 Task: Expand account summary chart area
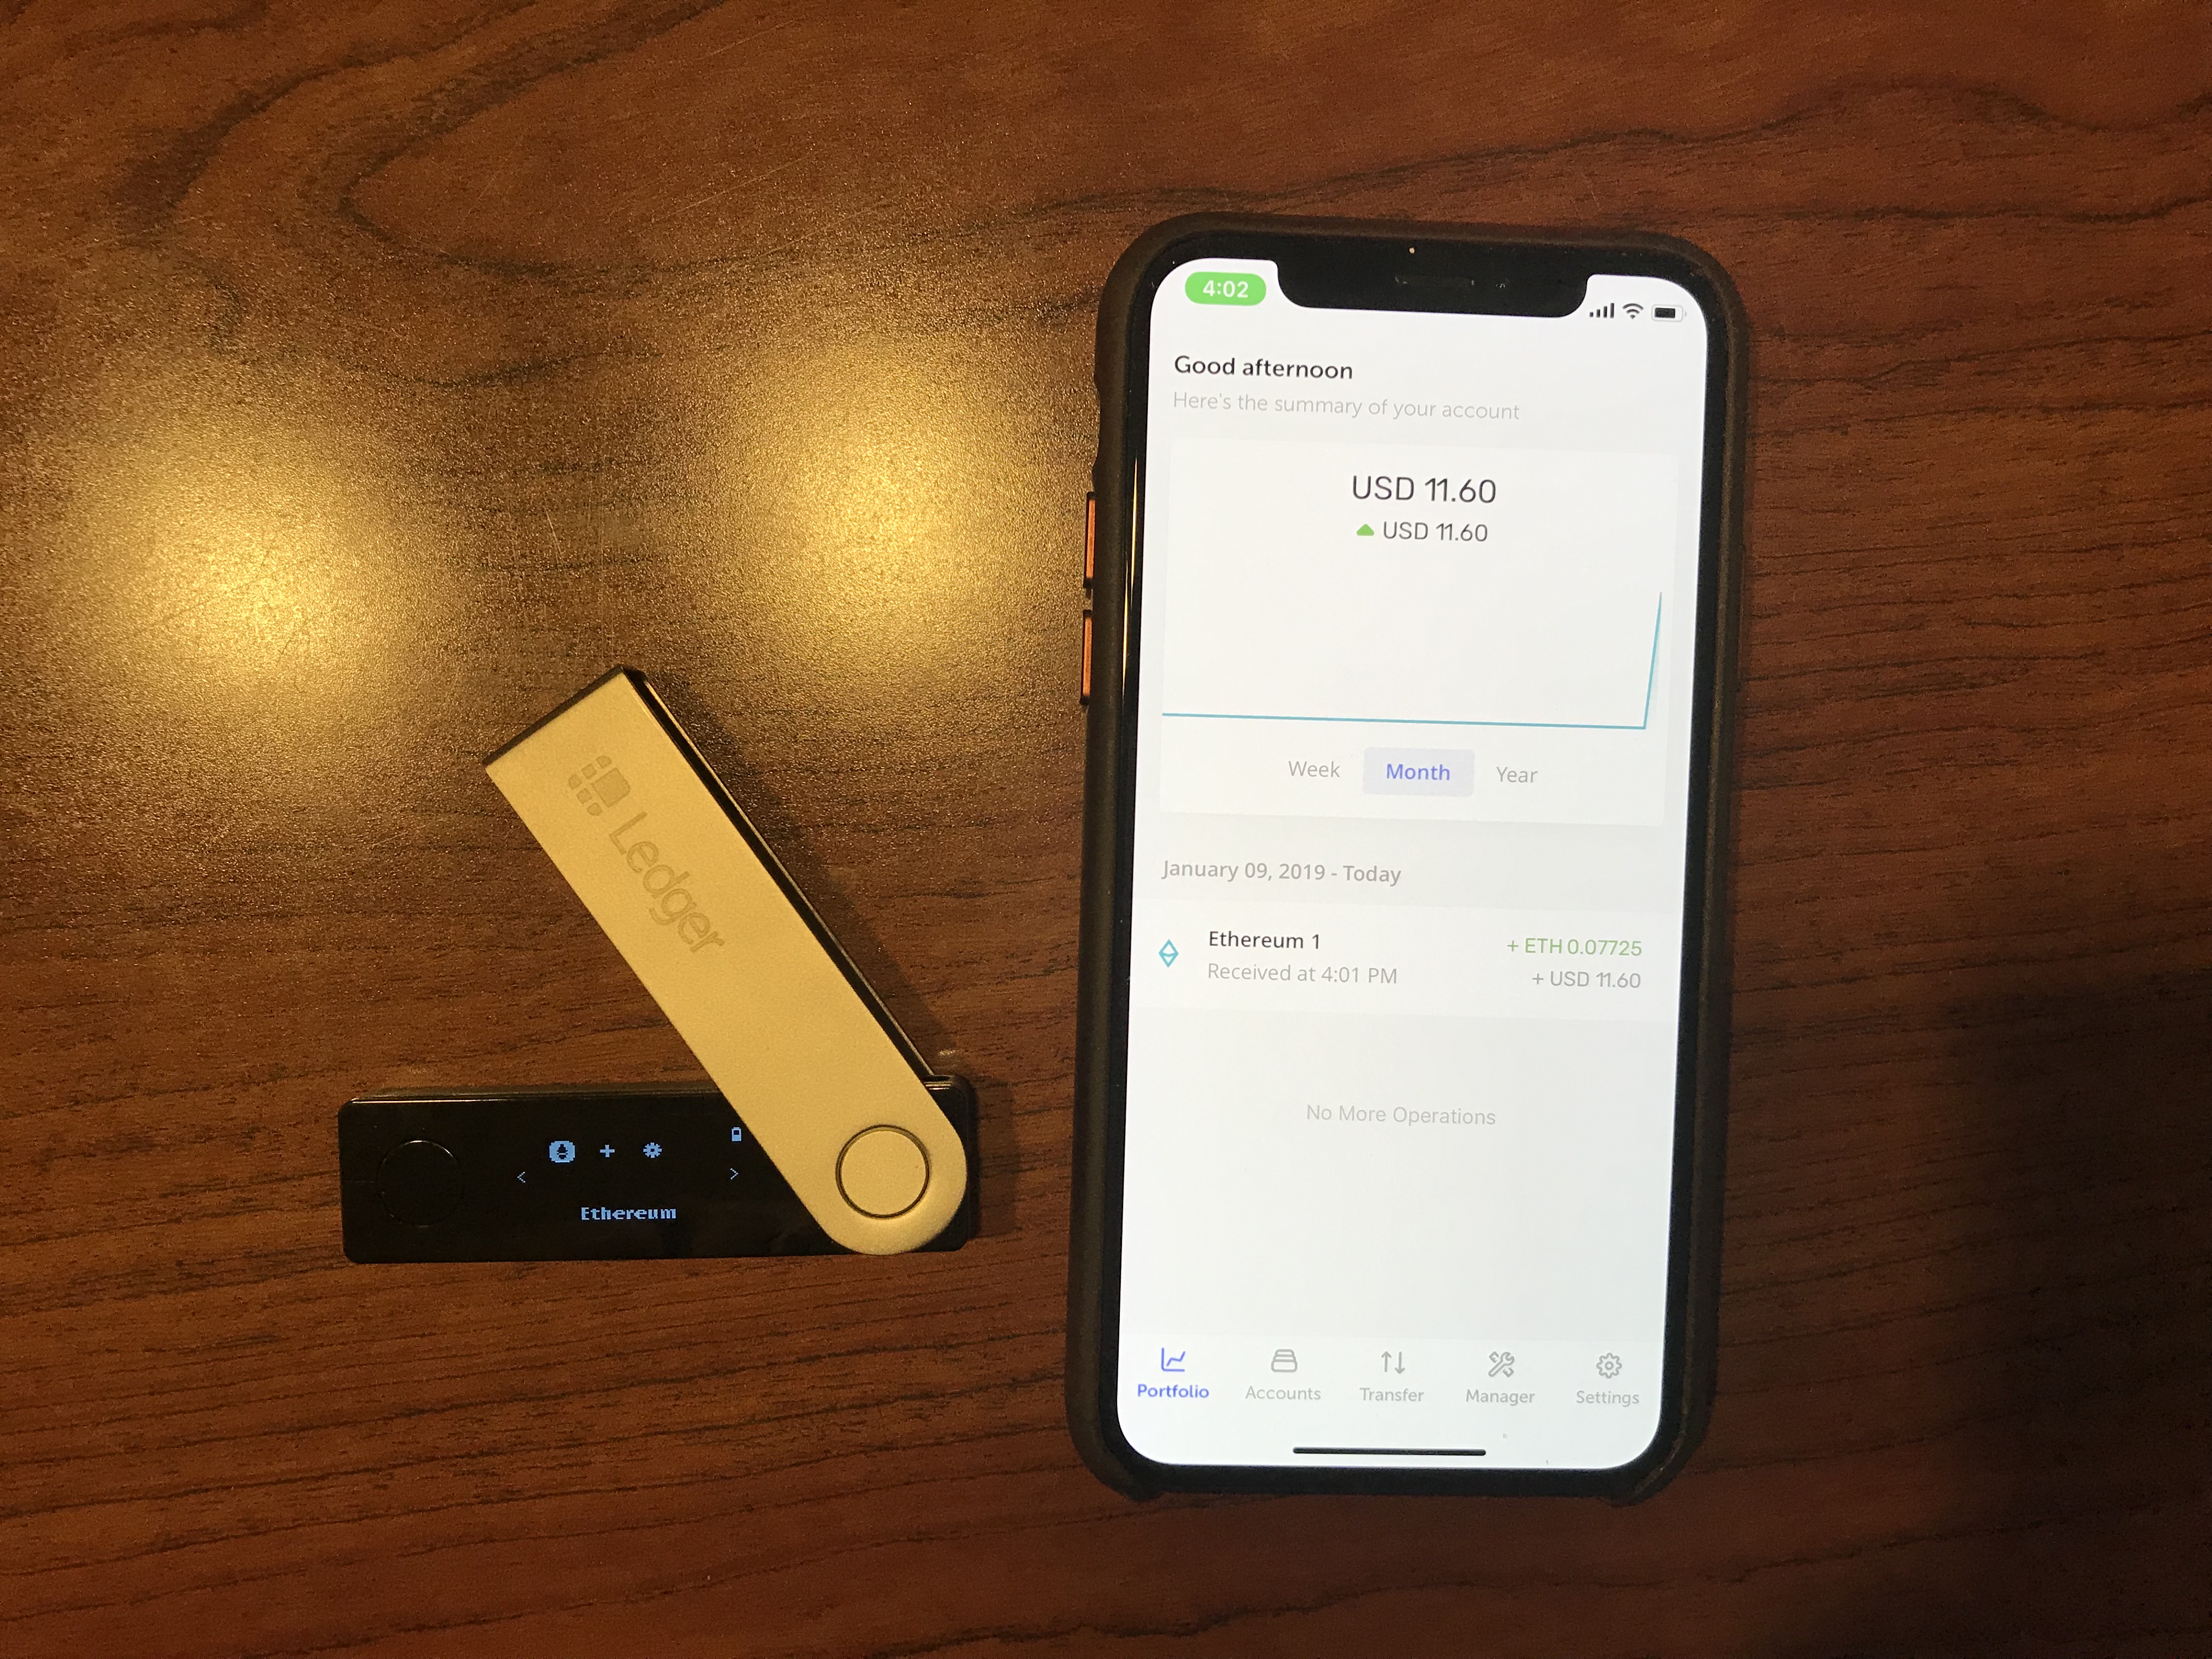(1402, 628)
